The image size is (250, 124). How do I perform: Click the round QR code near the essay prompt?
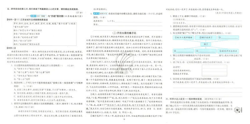237,110
